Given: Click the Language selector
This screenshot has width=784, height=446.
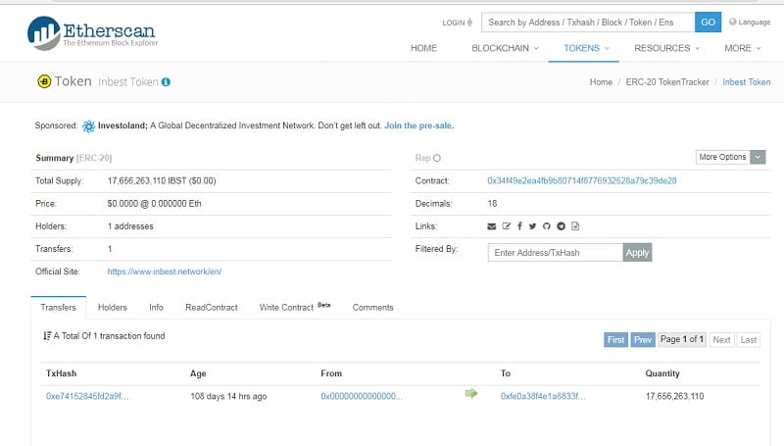Looking at the screenshot, I should coord(750,22).
